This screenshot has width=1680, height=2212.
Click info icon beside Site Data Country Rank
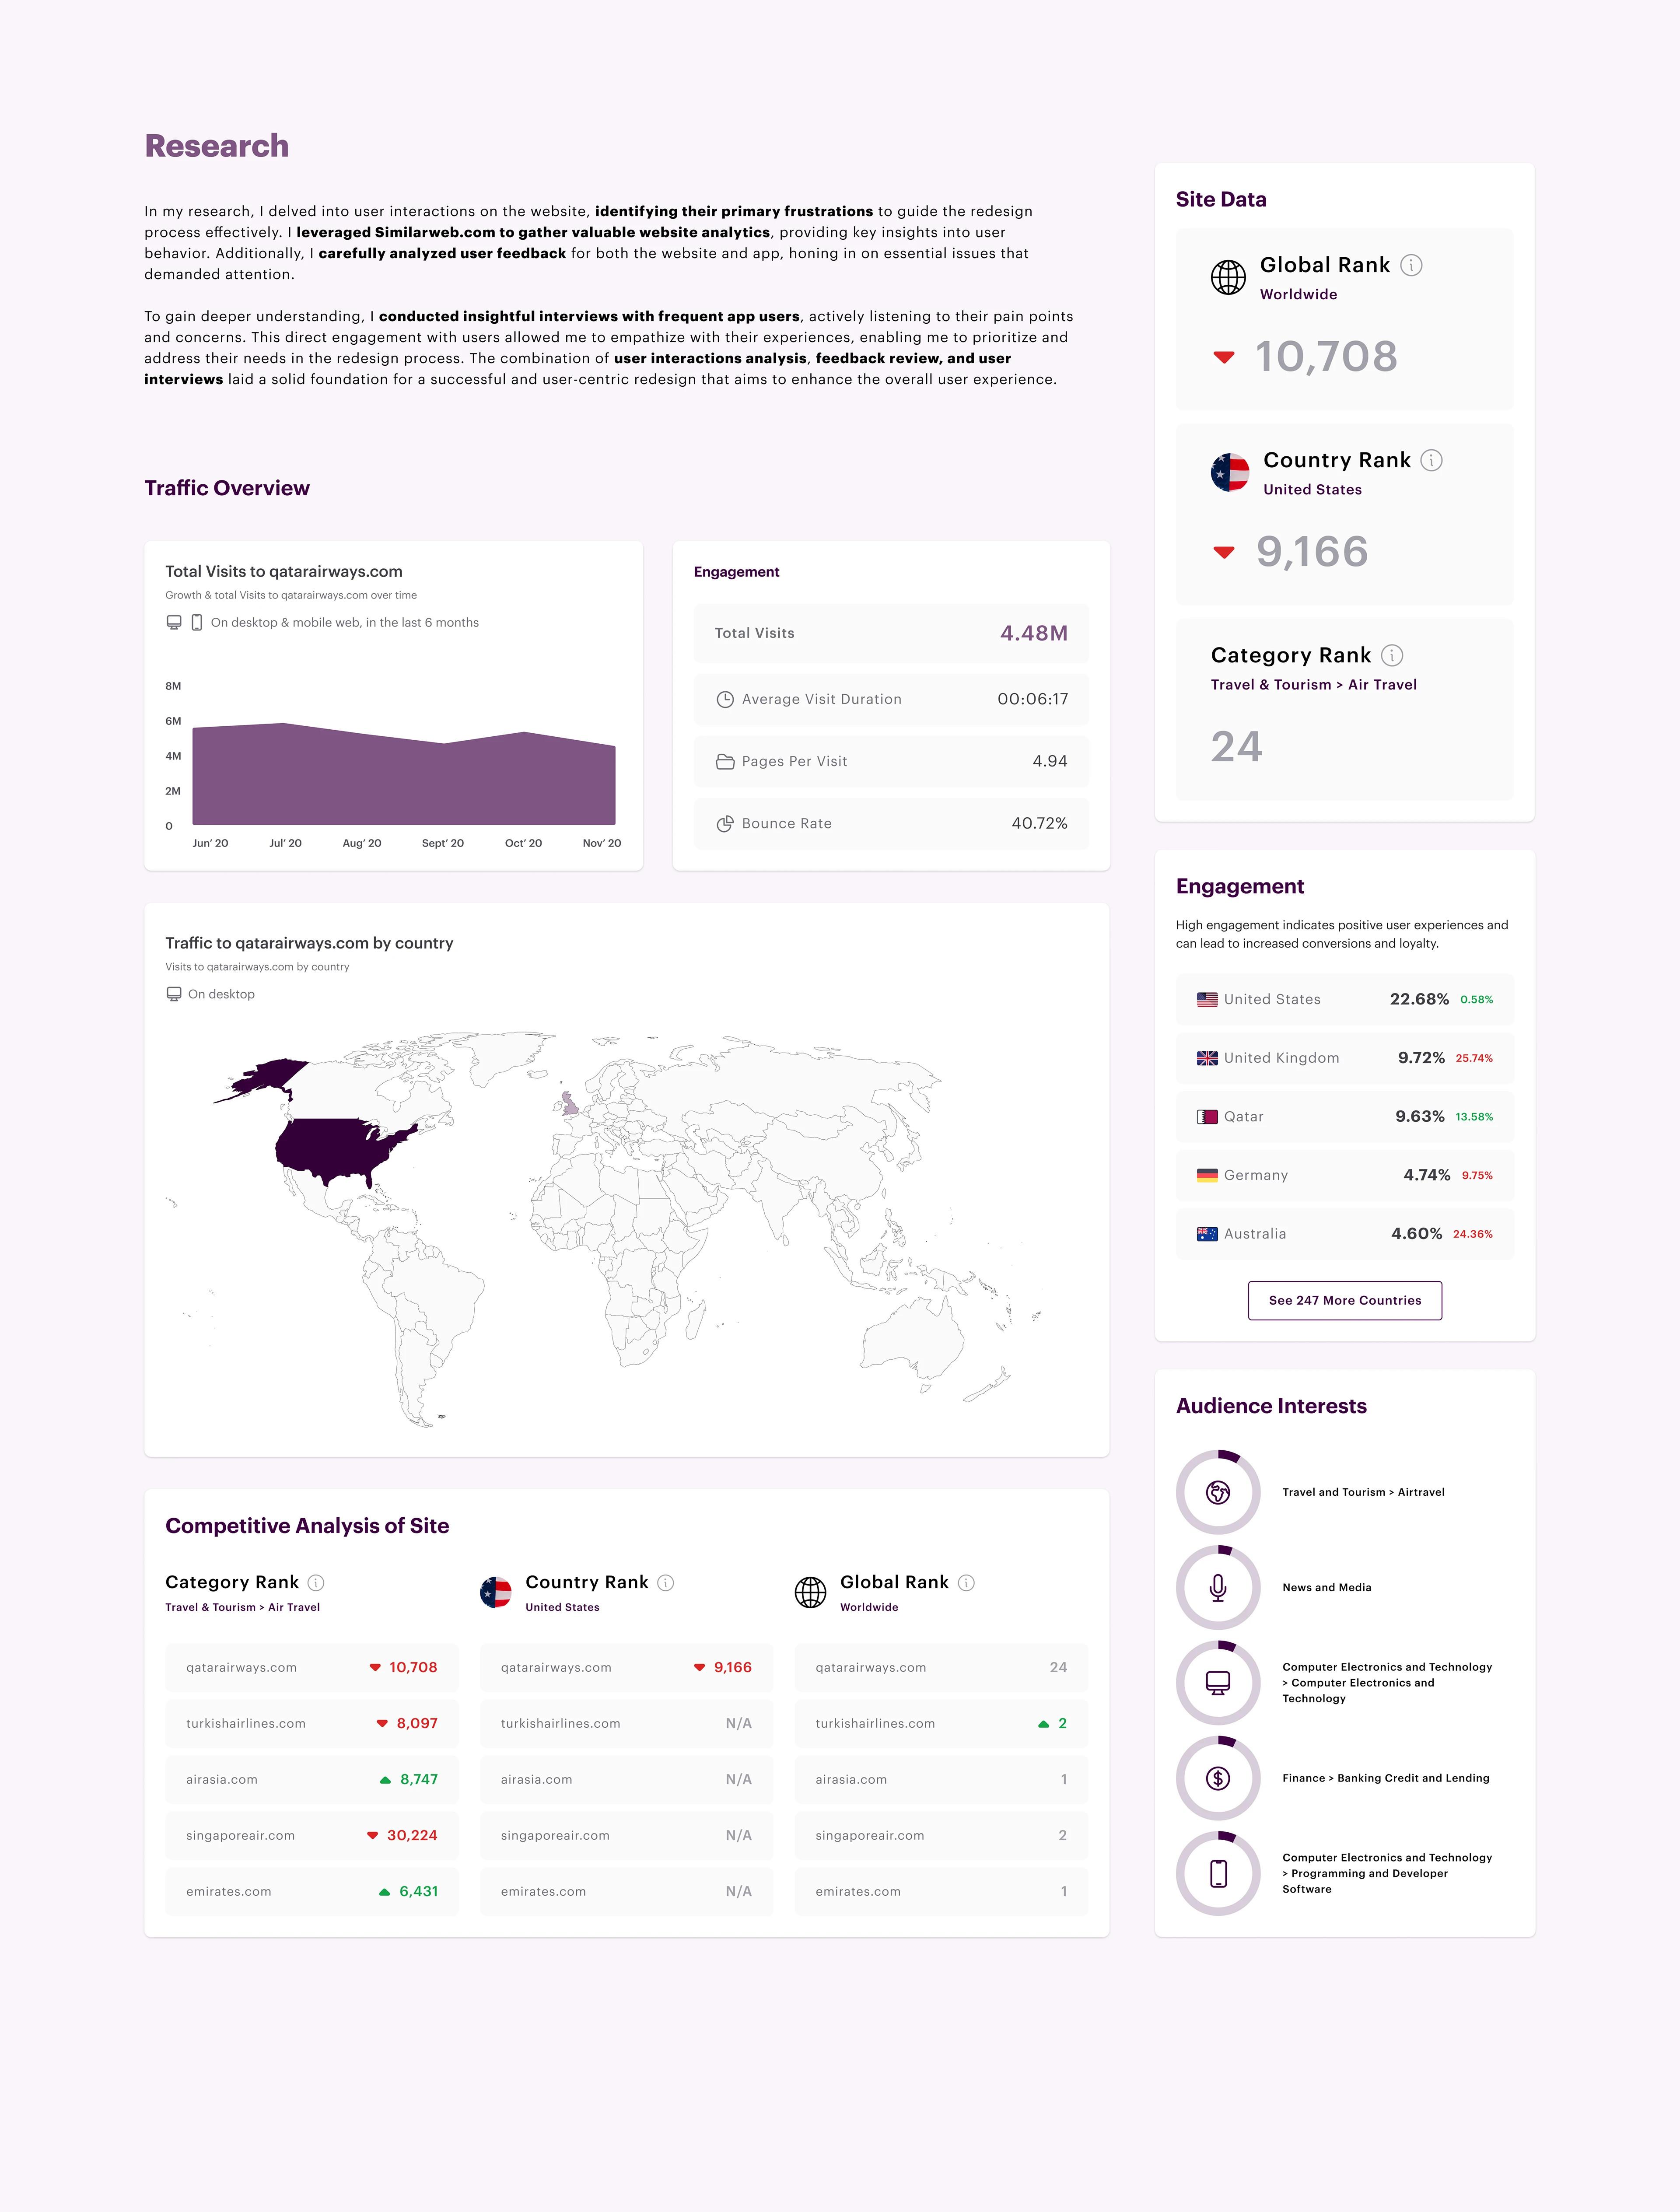[1431, 460]
